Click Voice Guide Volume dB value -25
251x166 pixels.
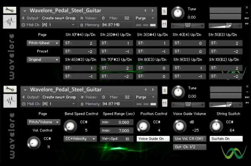pyautogui.click(x=195, y=131)
